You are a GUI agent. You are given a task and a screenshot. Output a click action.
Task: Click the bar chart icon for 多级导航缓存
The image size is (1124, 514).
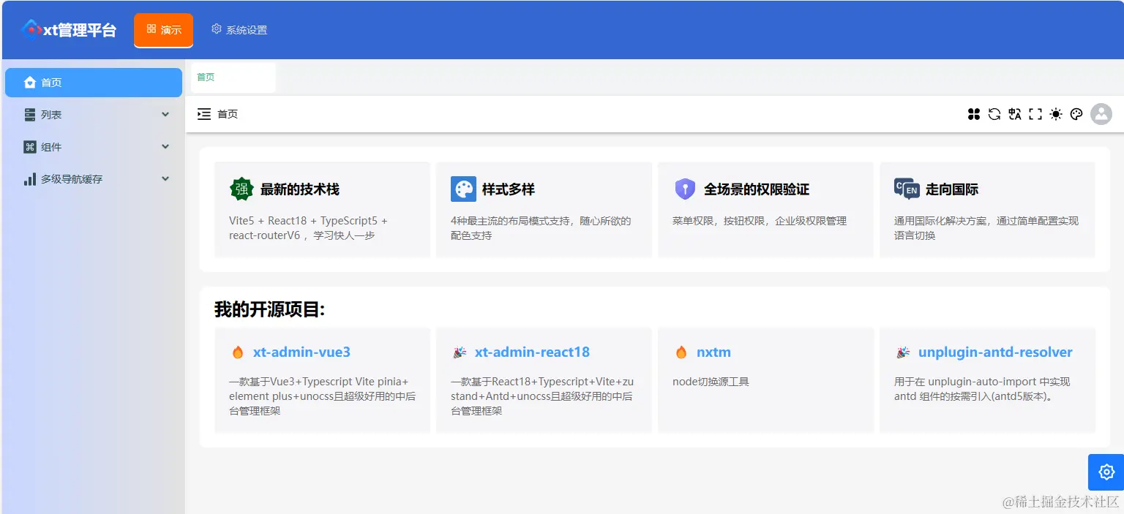tap(30, 179)
